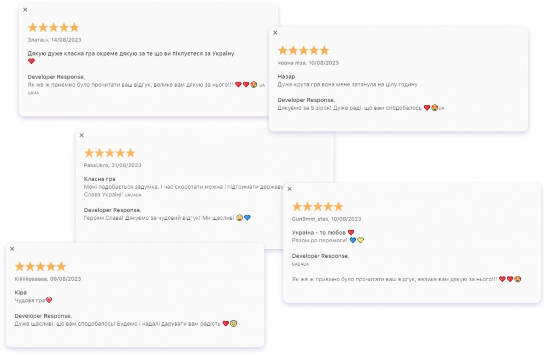Click the yellow heart after 'Разом до перемоги!'
Image resolution: width=547 pixels, height=355 pixels.
361,240
